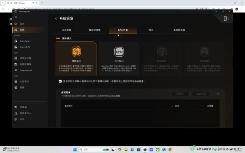Switch to the 釋放記憶體 tab
245x153 pixels.
[95, 30]
